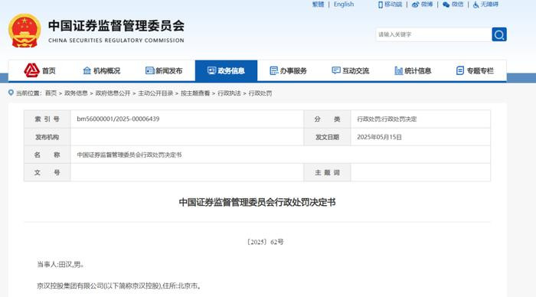Click the document icon beside 专题专栏
The image size is (536, 297).
[460, 70]
